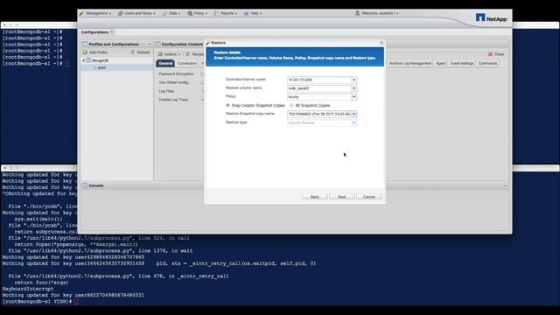Open the Restore volume name dropdown
The height and width of the screenshot is (315, 560).
click(x=353, y=88)
